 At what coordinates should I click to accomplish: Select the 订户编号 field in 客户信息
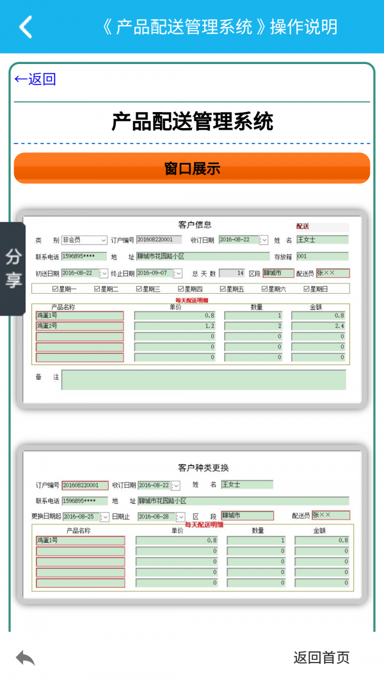point(159,239)
